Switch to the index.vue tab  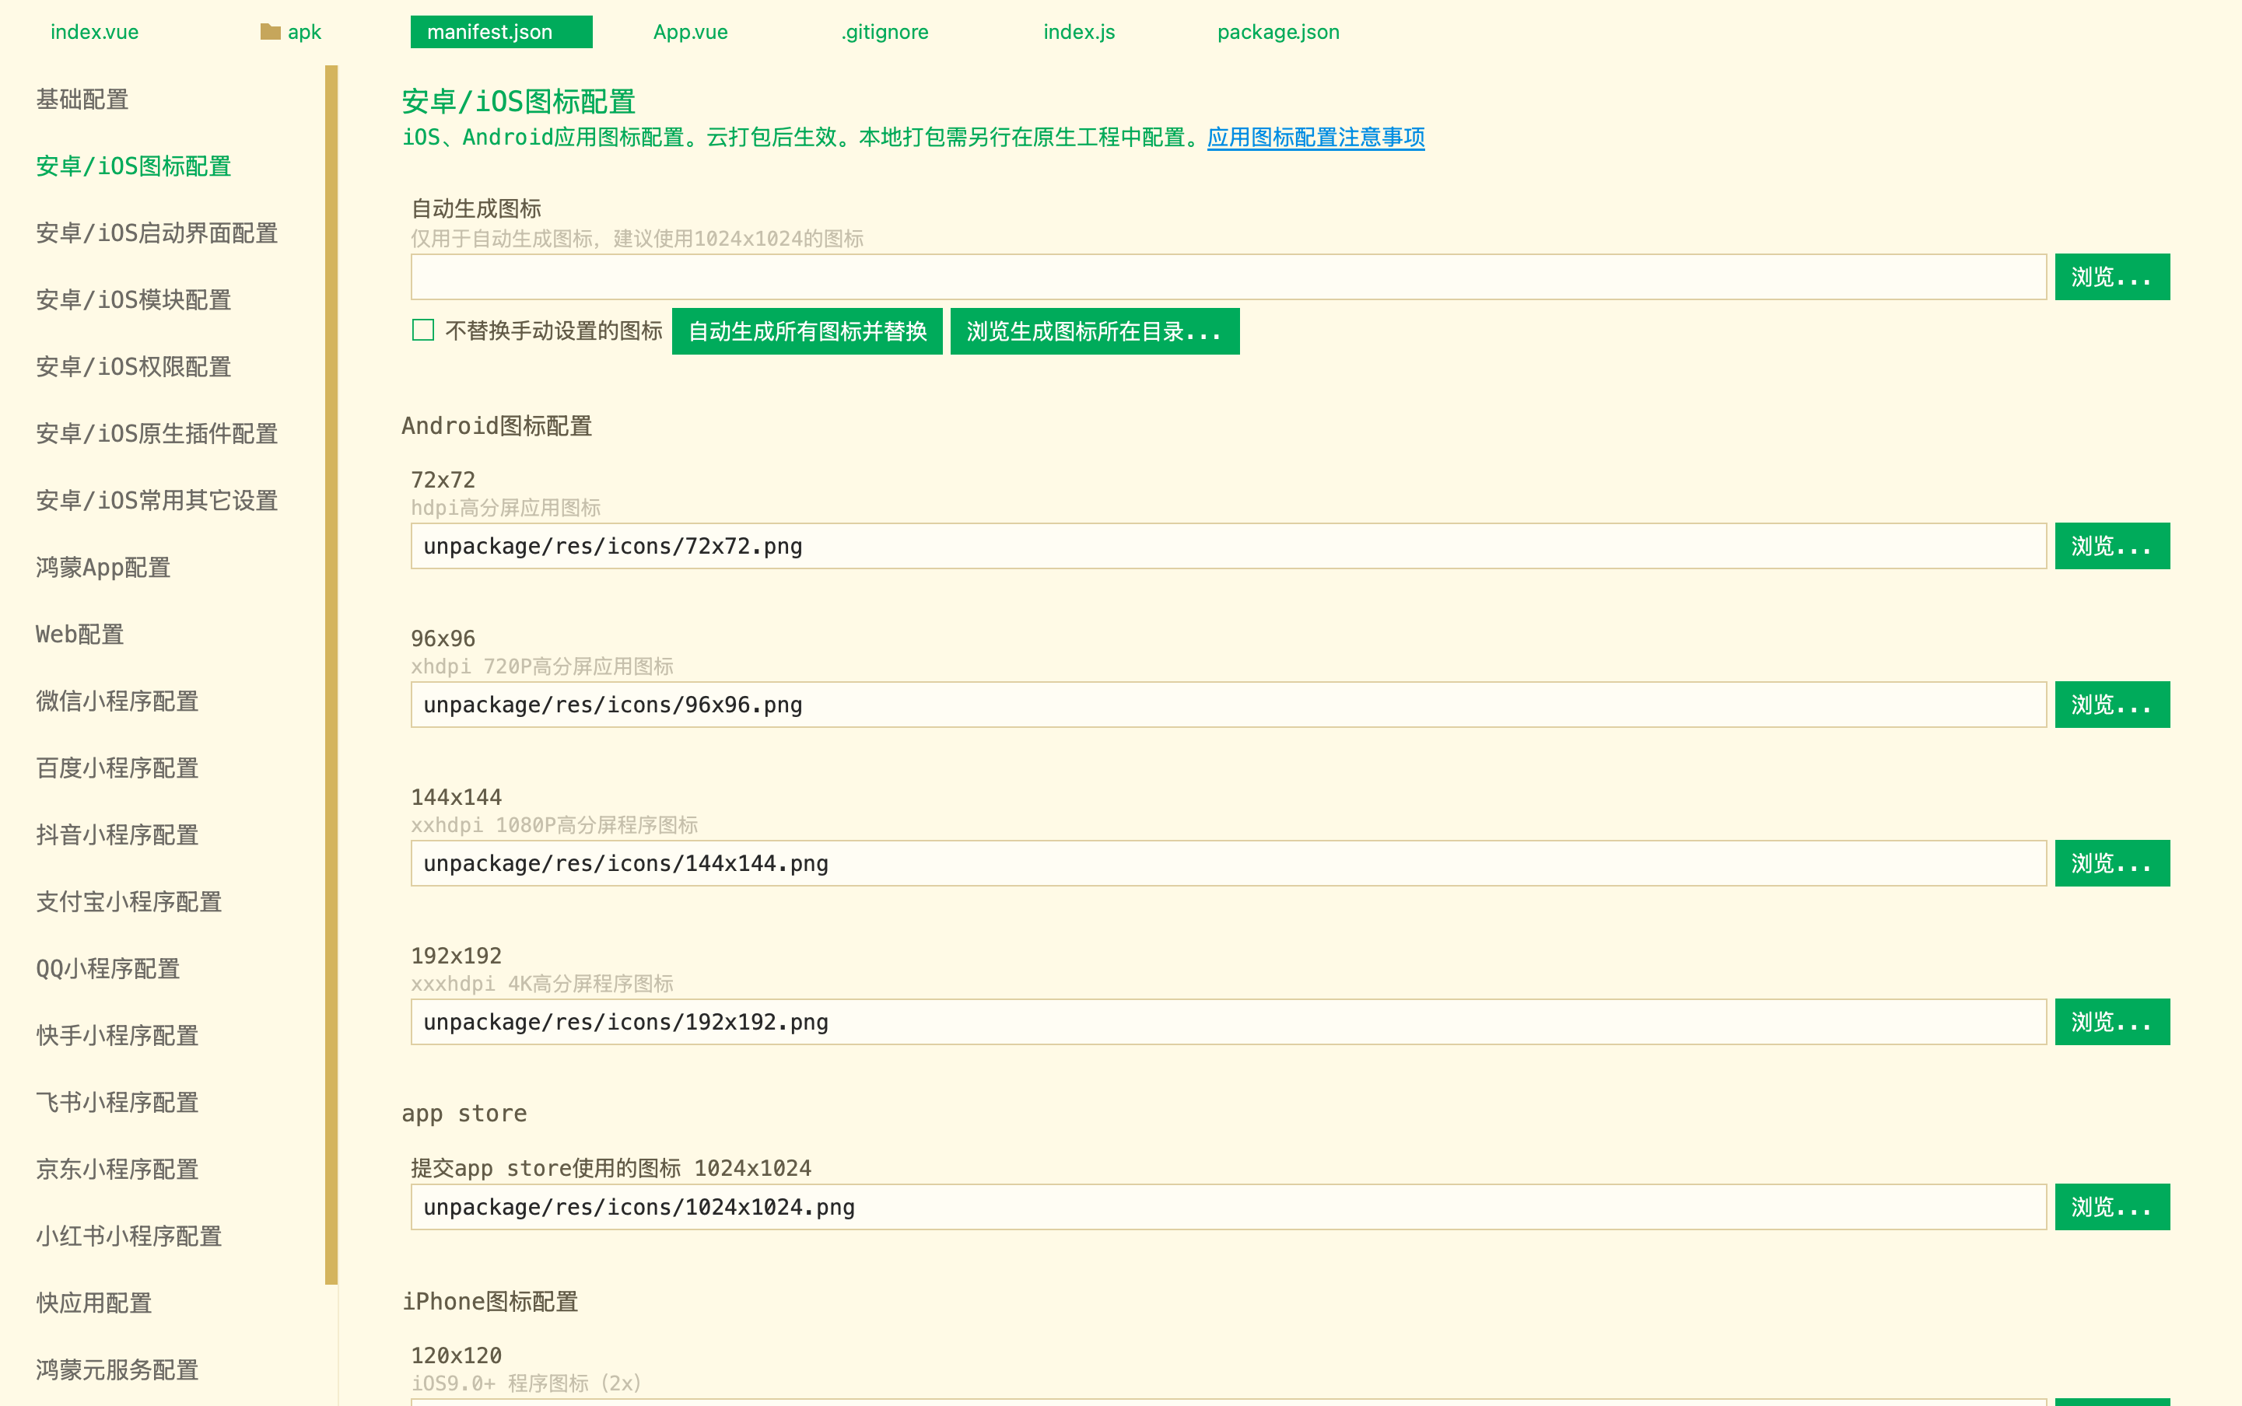94,32
